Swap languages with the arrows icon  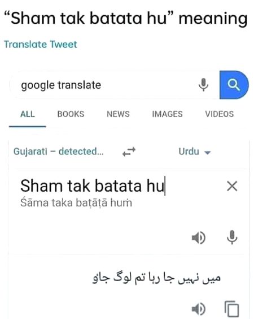tap(129, 152)
